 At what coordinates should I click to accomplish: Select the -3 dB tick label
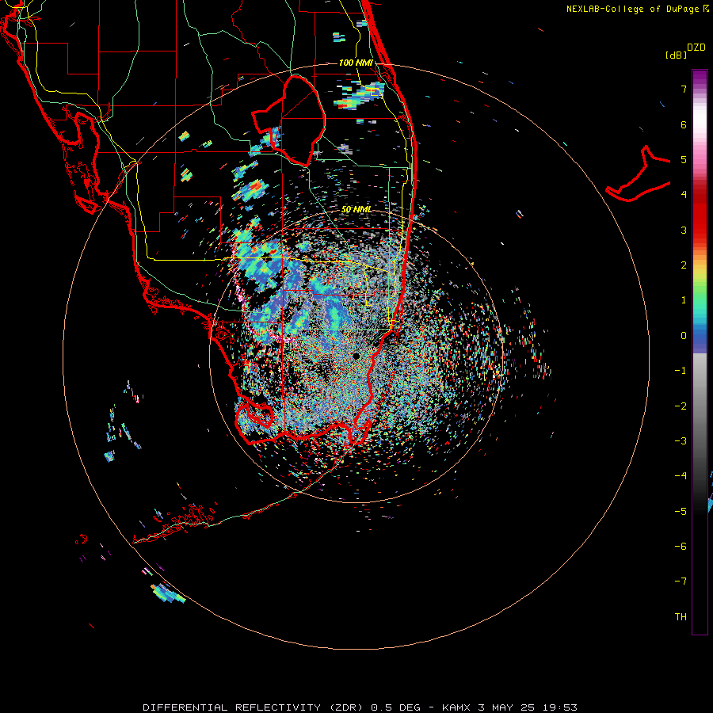tap(681, 441)
